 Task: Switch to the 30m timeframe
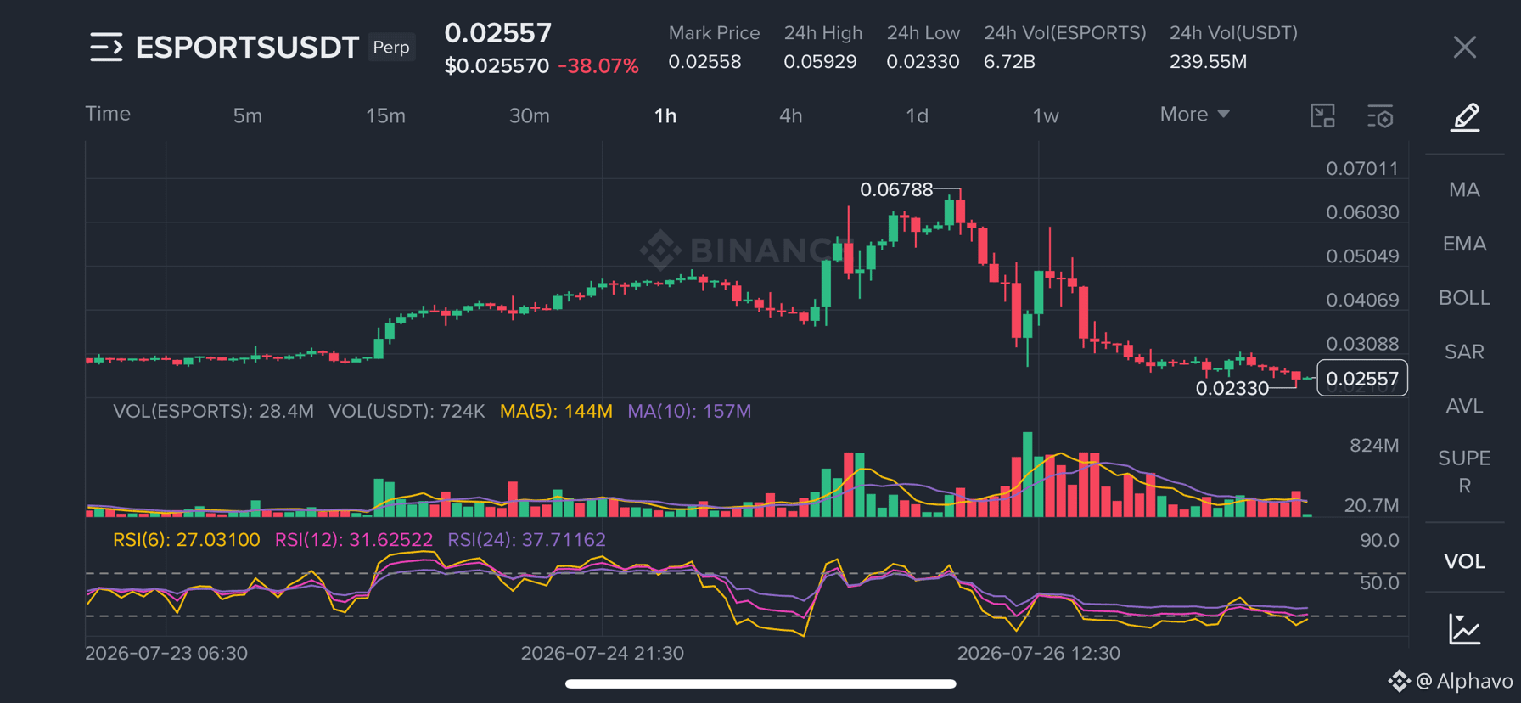tap(529, 115)
